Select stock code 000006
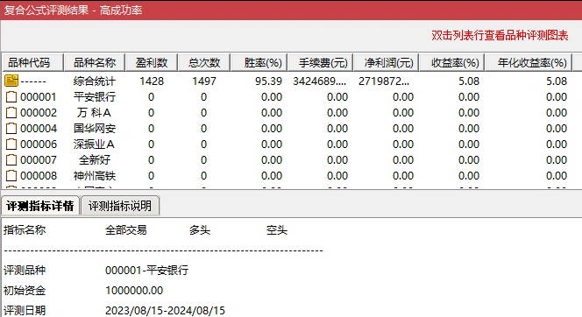The height and width of the screenshot is (317, 582). pyautogui.click(x=39, y=144)
